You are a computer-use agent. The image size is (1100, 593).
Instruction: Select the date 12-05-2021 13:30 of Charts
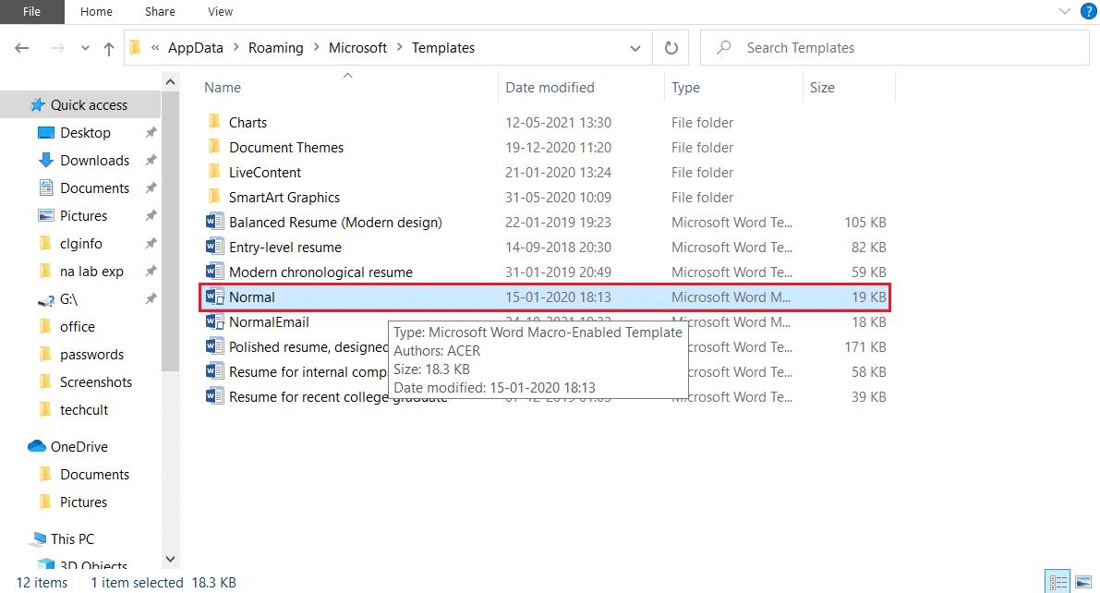point(559,122)
